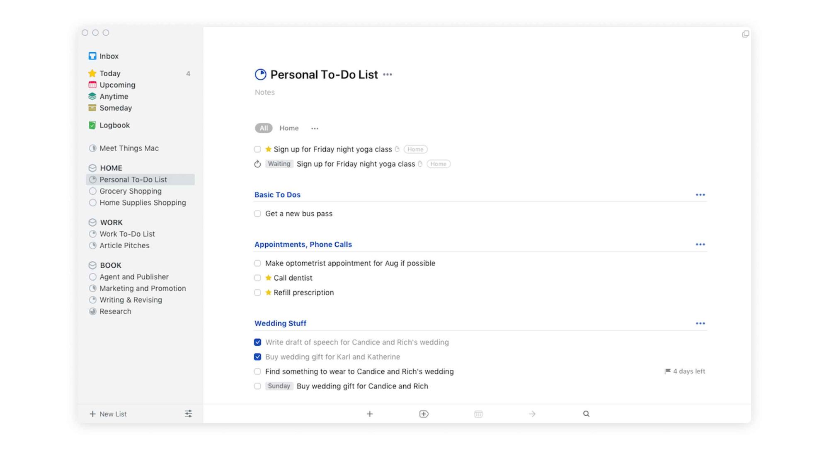Click the Notes input field area
The width and height of the screenshot is (829, 451).
coord(265,92)
